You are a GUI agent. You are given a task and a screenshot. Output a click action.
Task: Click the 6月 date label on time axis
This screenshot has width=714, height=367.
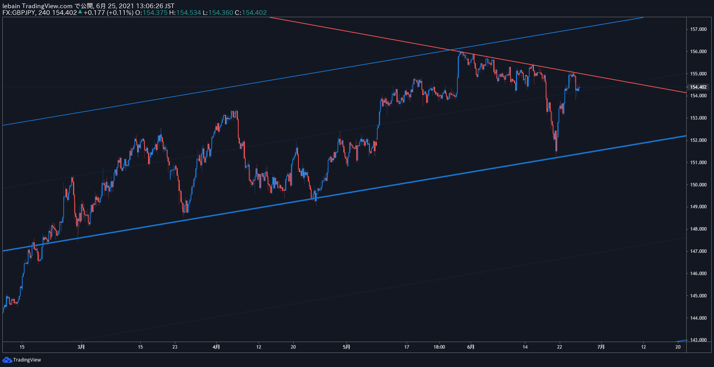click(471, 347)
